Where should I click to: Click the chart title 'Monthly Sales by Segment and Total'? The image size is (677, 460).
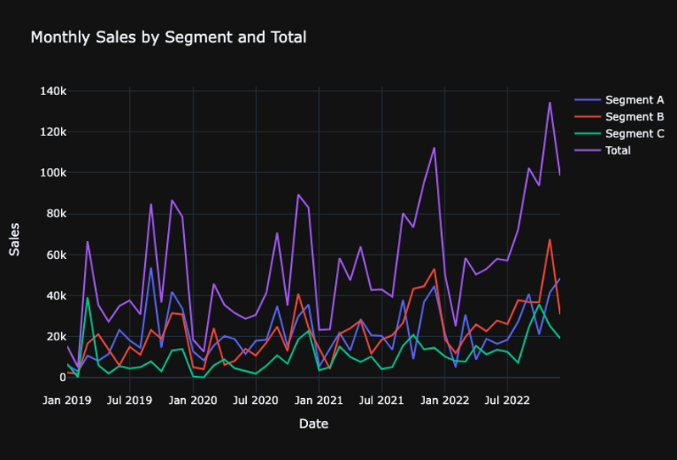pos(169,37)
